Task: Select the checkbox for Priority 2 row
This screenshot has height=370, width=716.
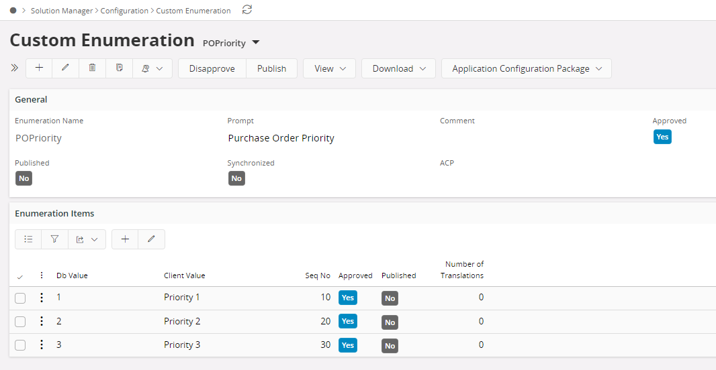Action: (20, 322)
